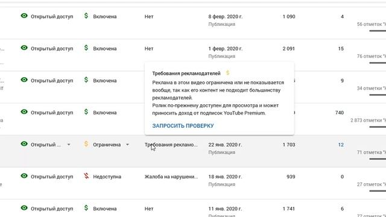Expand the Ограничена monetization dropdown arrow
Image resolution: width=386 pixels, height=217 pixels.
coord(127,145)
